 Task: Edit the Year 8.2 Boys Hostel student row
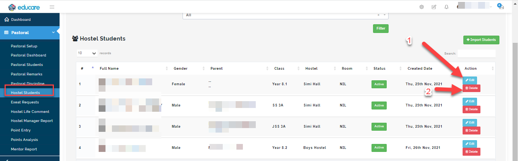(470, 144)
